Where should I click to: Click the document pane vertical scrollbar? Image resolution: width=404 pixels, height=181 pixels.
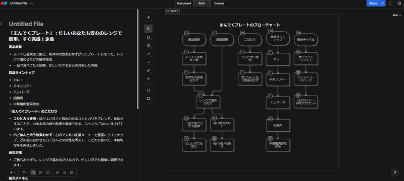[138, 59]
